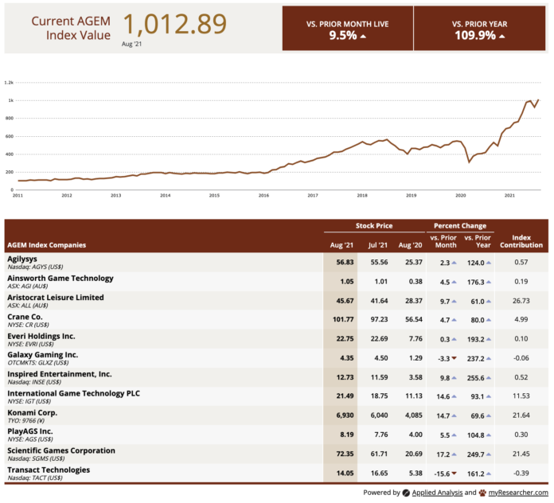
Task: Click the myResearcher paw print icon
Action: tap(482, 493)
